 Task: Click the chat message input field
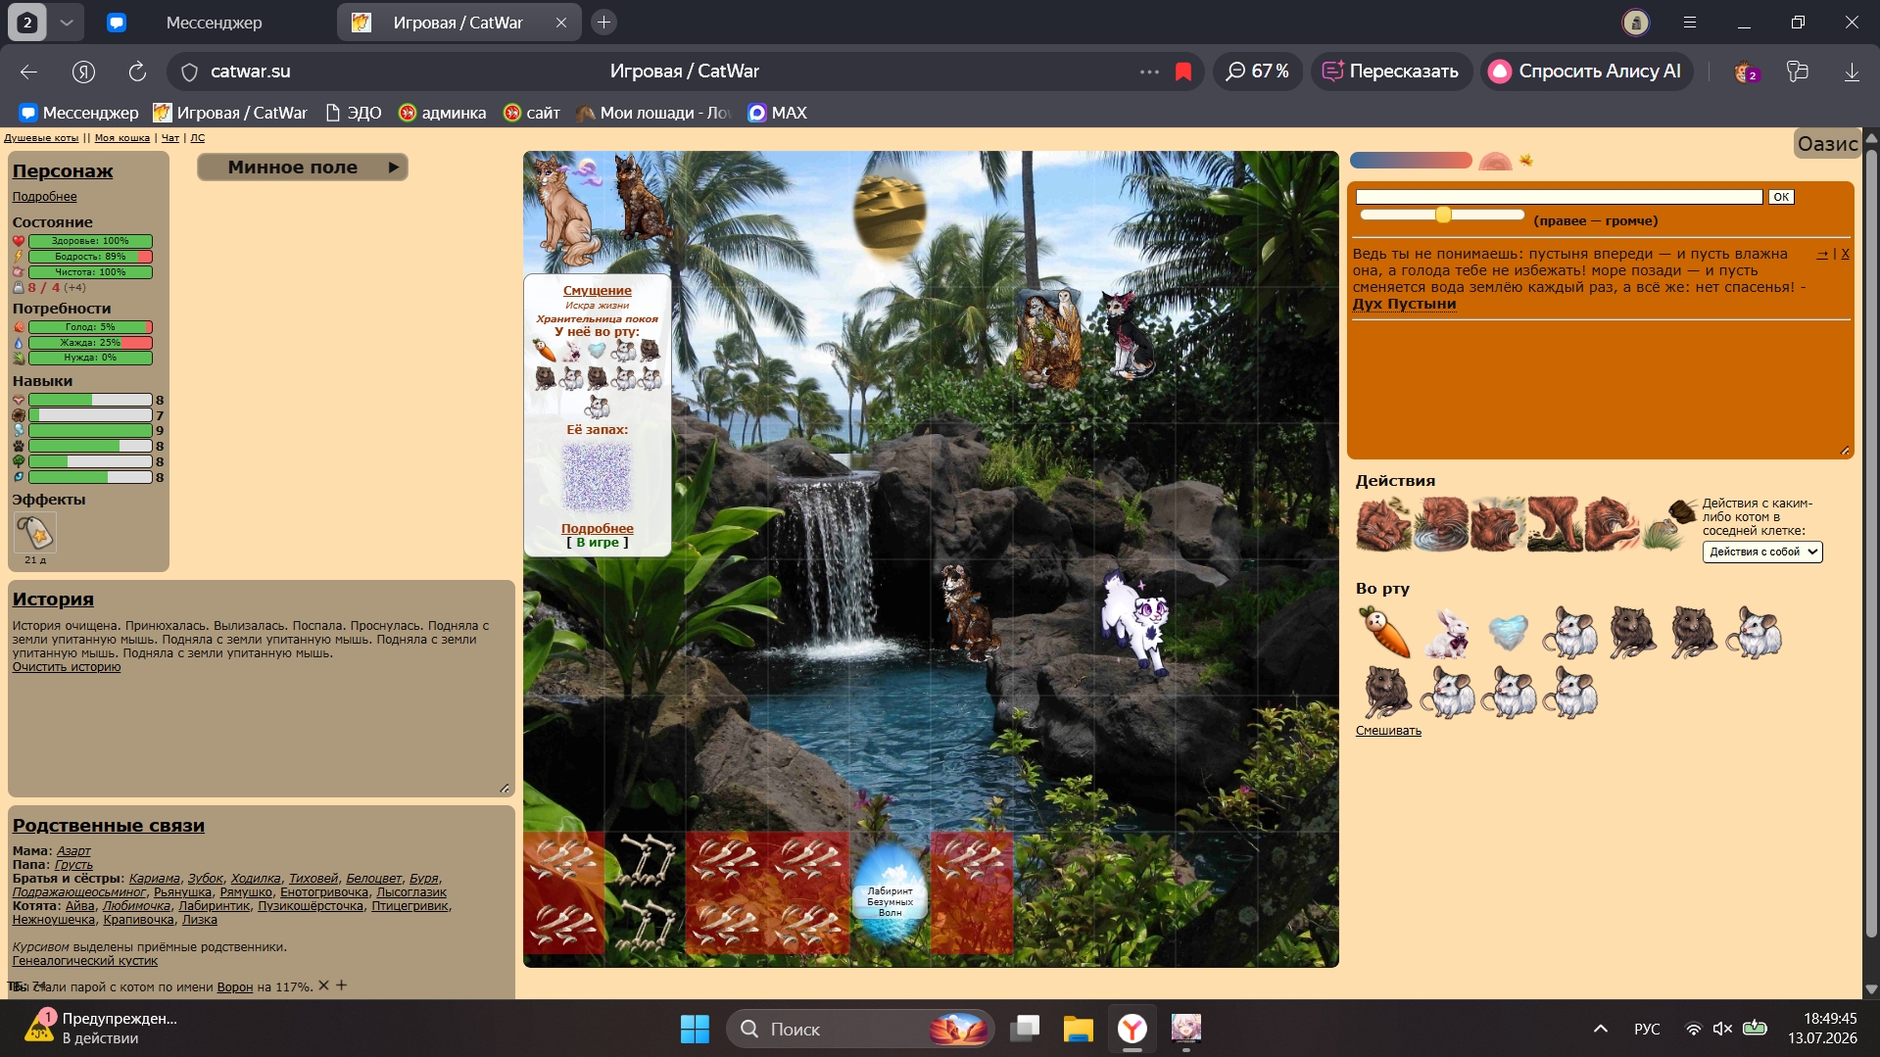pyautogui.click(x=1559, y=197)
